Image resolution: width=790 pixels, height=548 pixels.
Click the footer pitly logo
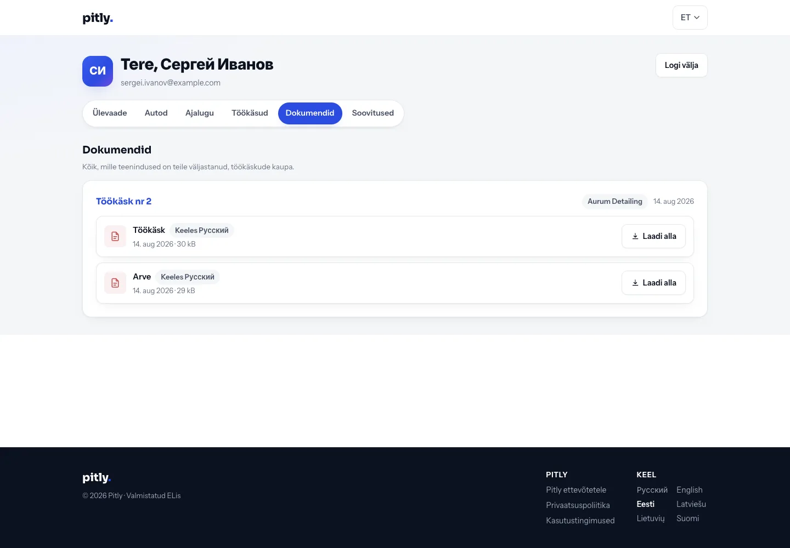point(97,477)
